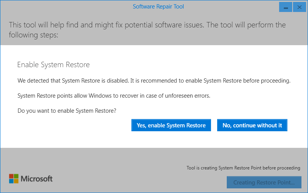The width and height of the screenshot is (308, 193).
Task: Click the "We detected that System Restore is disabled" message
Action: point(154,81)
